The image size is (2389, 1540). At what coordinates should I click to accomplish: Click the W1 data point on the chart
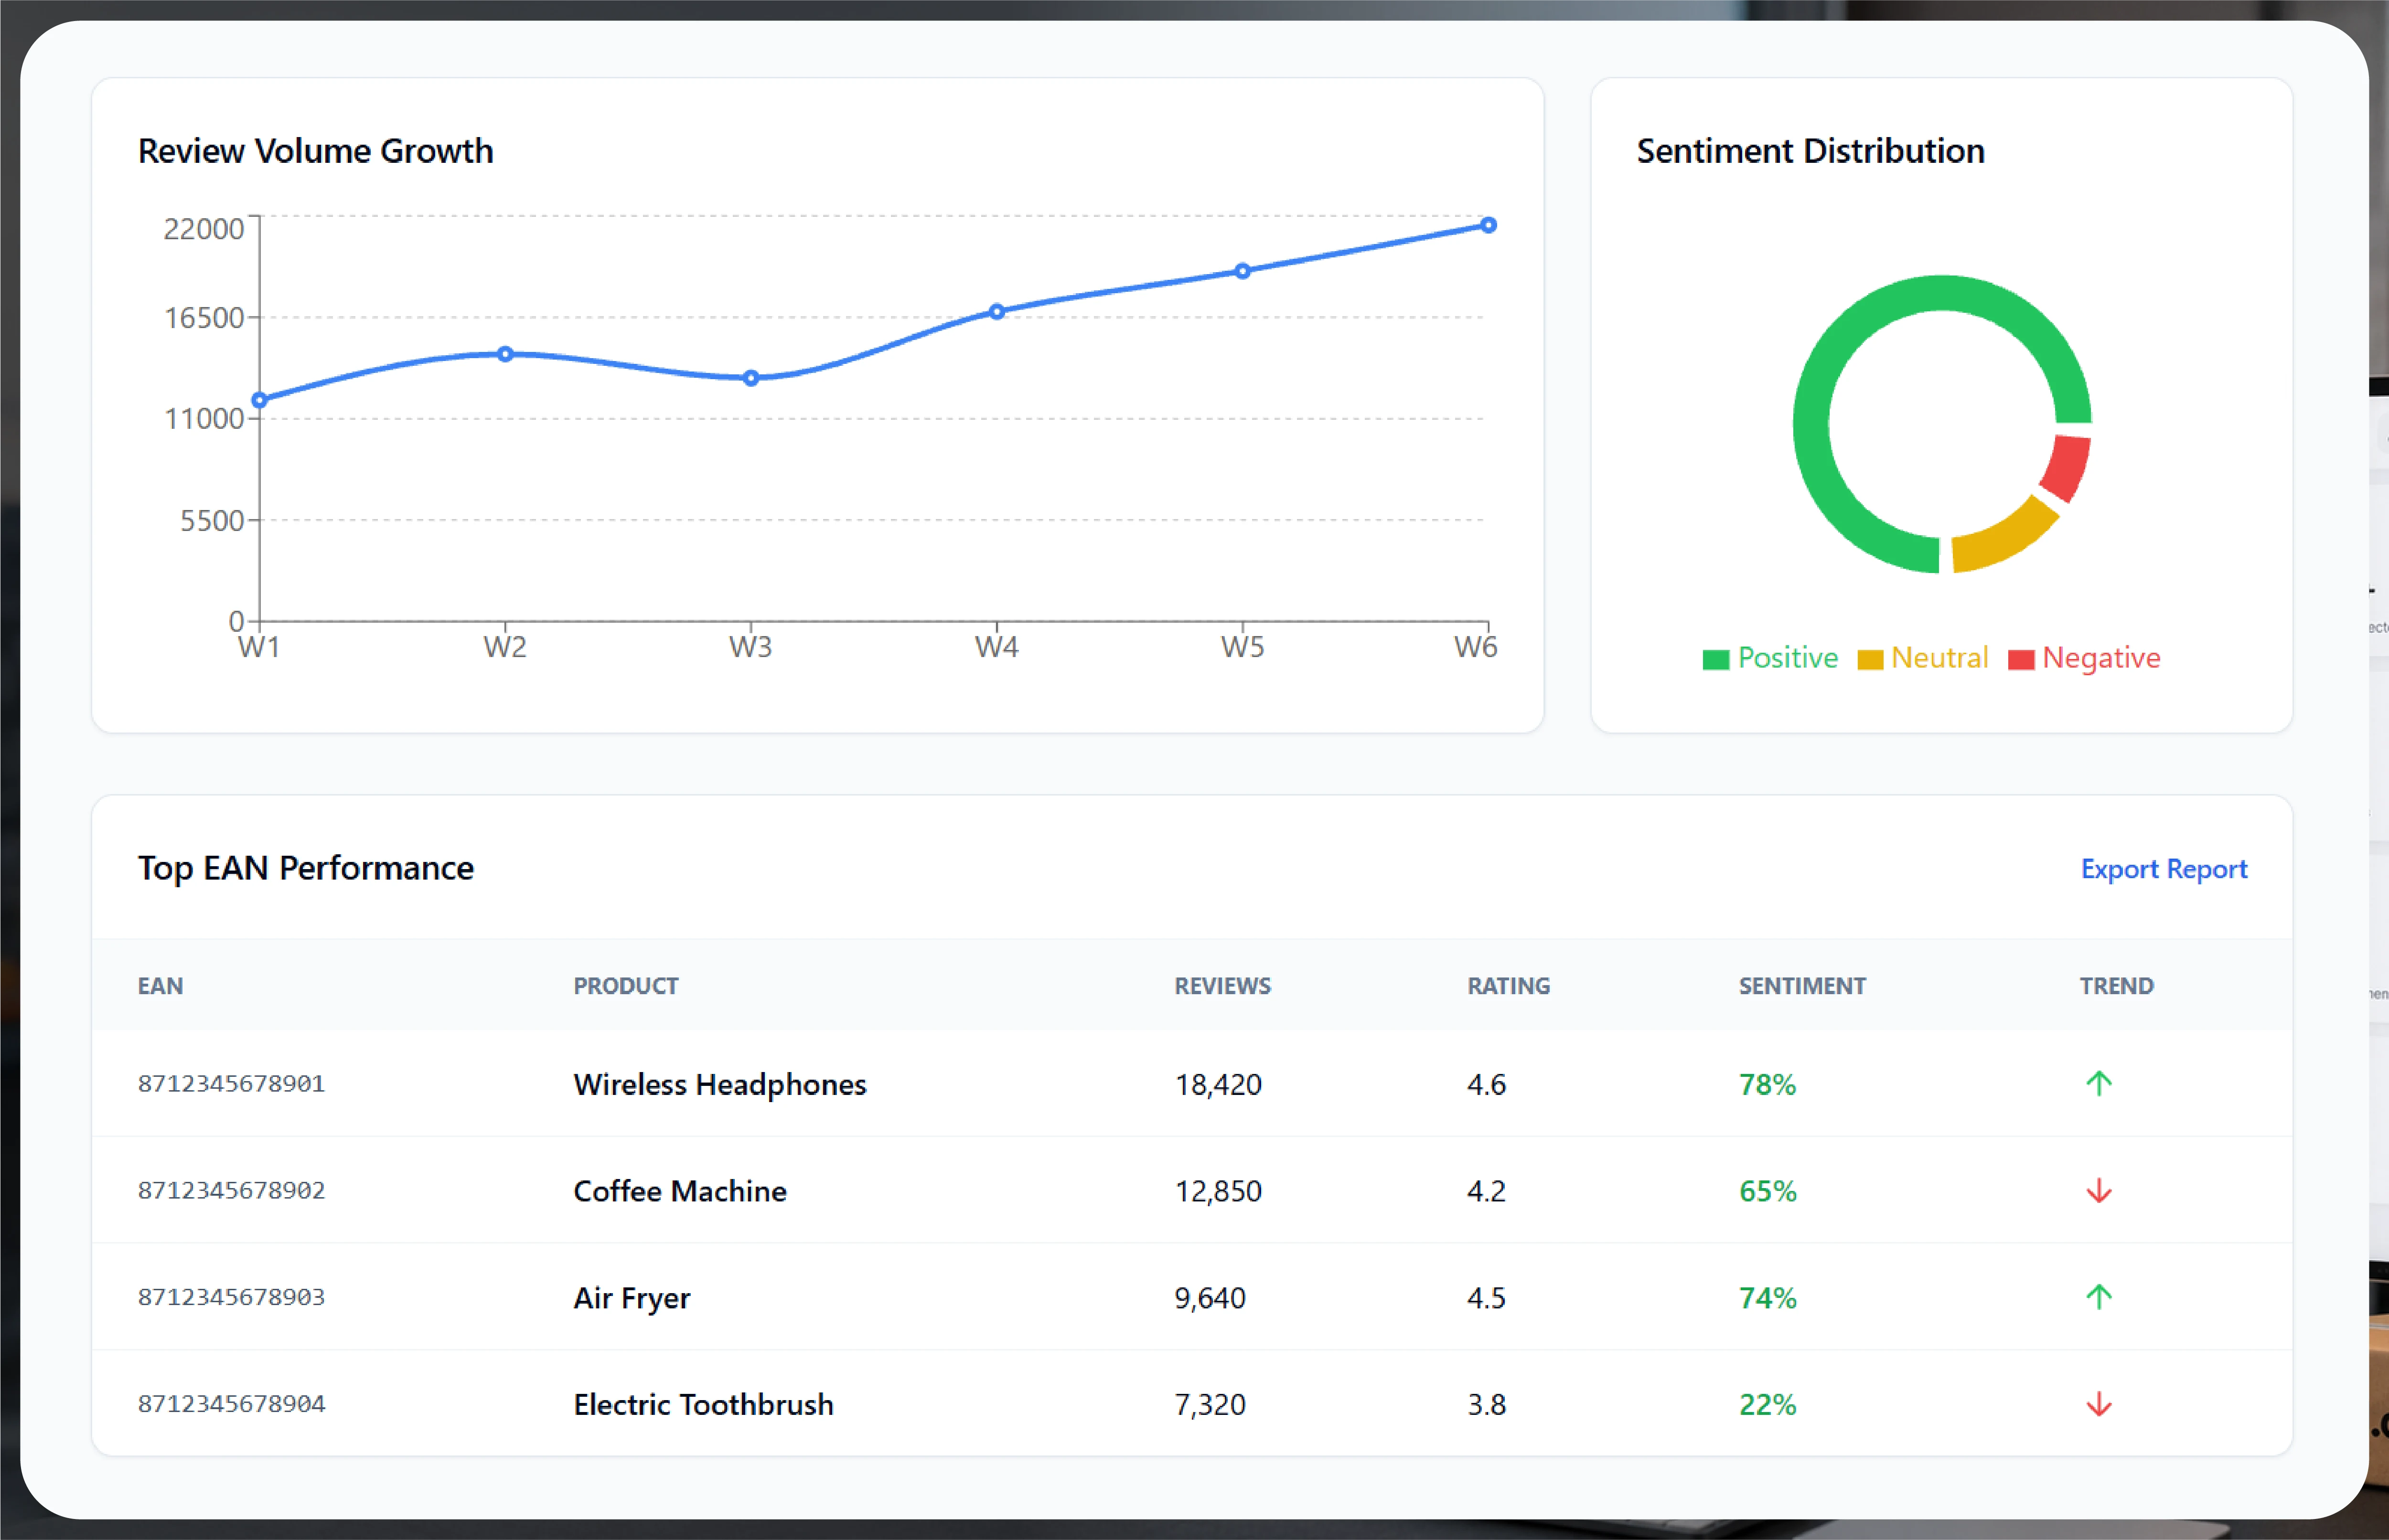260,400
